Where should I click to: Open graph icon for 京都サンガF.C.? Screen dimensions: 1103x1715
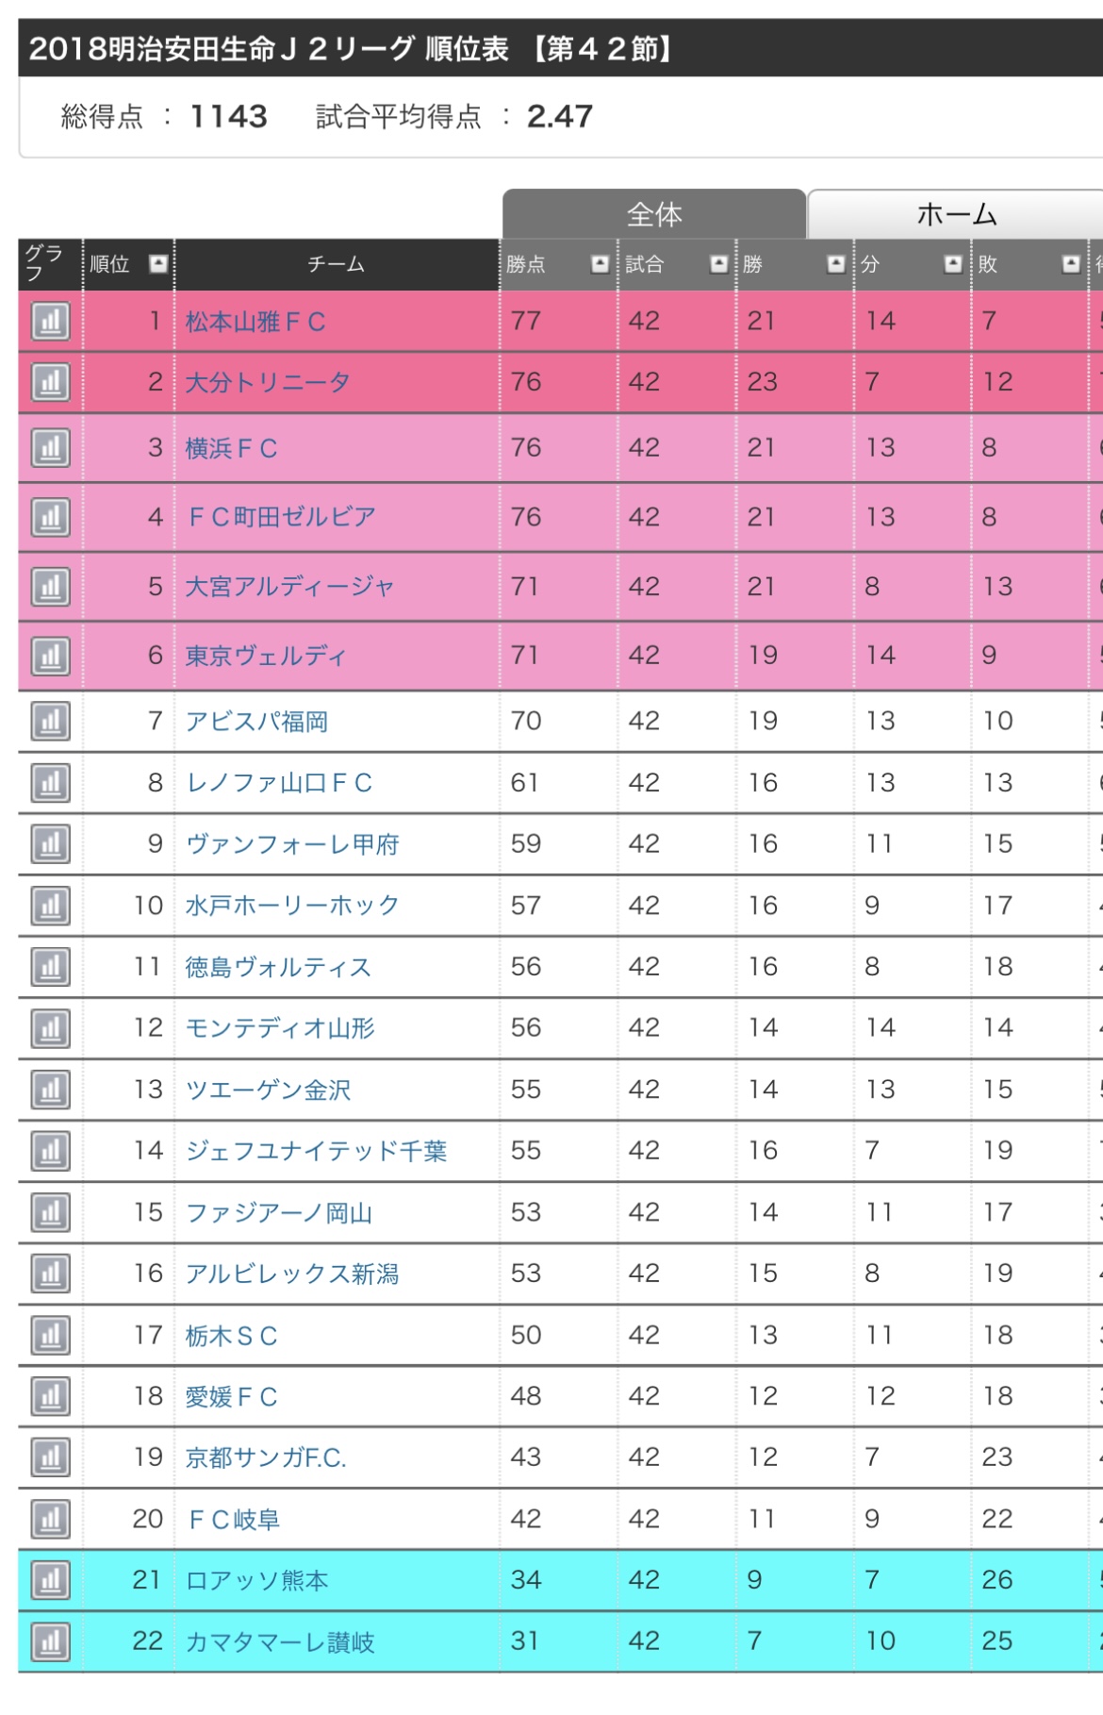(50, 1457)
